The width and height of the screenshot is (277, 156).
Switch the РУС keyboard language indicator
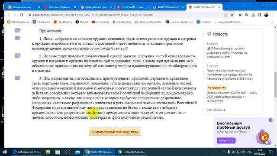click(x=250, y=152)
